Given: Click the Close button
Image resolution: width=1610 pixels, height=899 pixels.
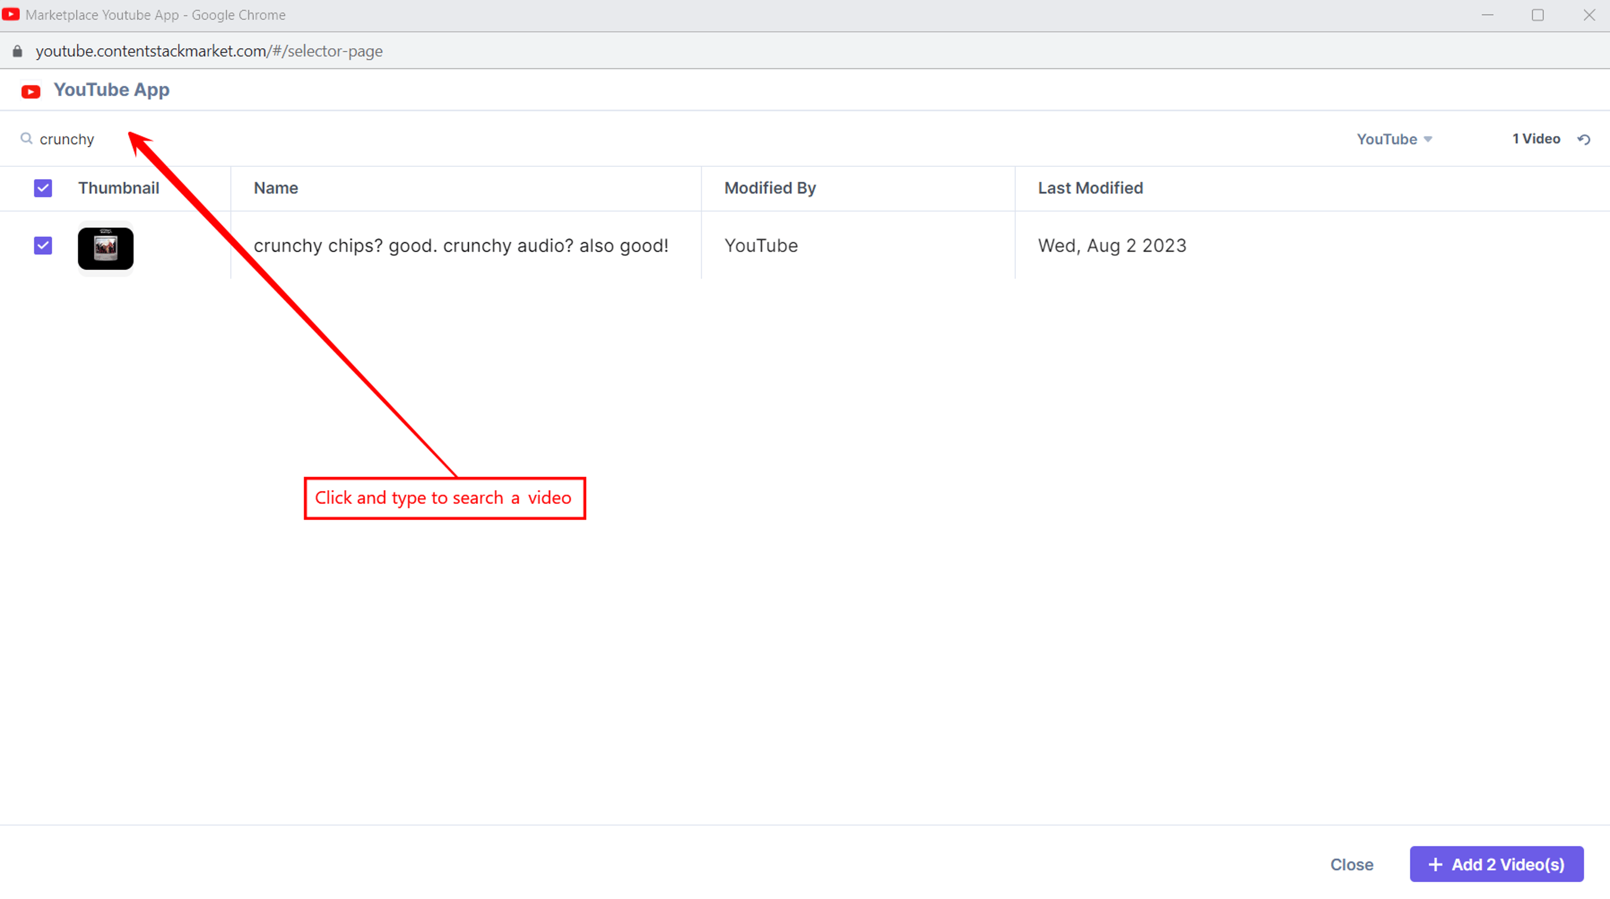Looking at the screenshot, I should click(x=1351, y=865).
